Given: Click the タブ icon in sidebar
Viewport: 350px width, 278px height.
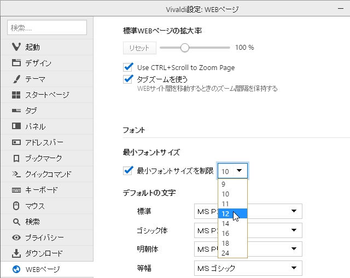Looking at the screenshot, I should [16, 111].
